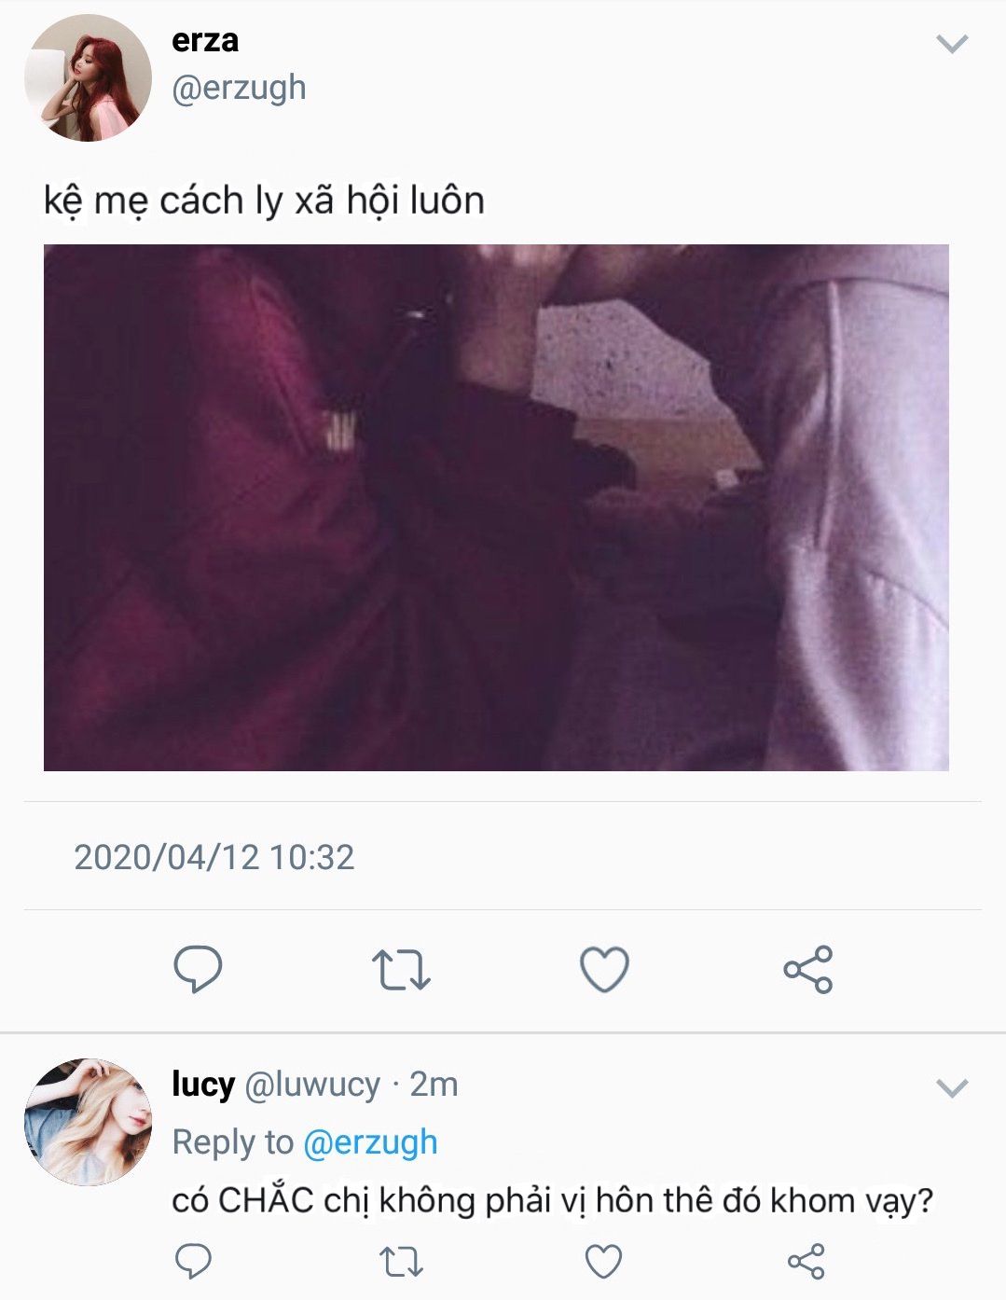This screenshot has width=1006, height=1300.
Task: Visit the @erzugh handle under erza's name
Action: pyautogui.click(x=239, y=88)
